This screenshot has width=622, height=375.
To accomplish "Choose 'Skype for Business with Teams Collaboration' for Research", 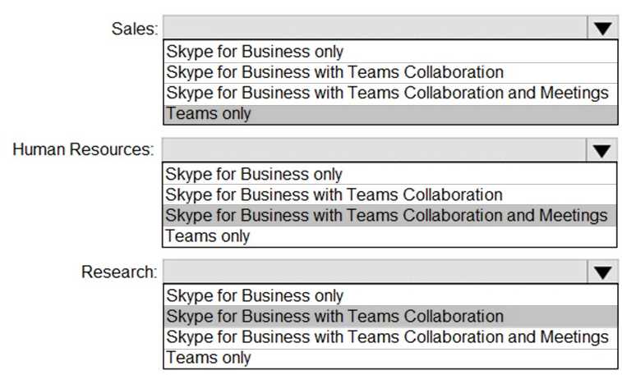I will [x=334, y=316].
